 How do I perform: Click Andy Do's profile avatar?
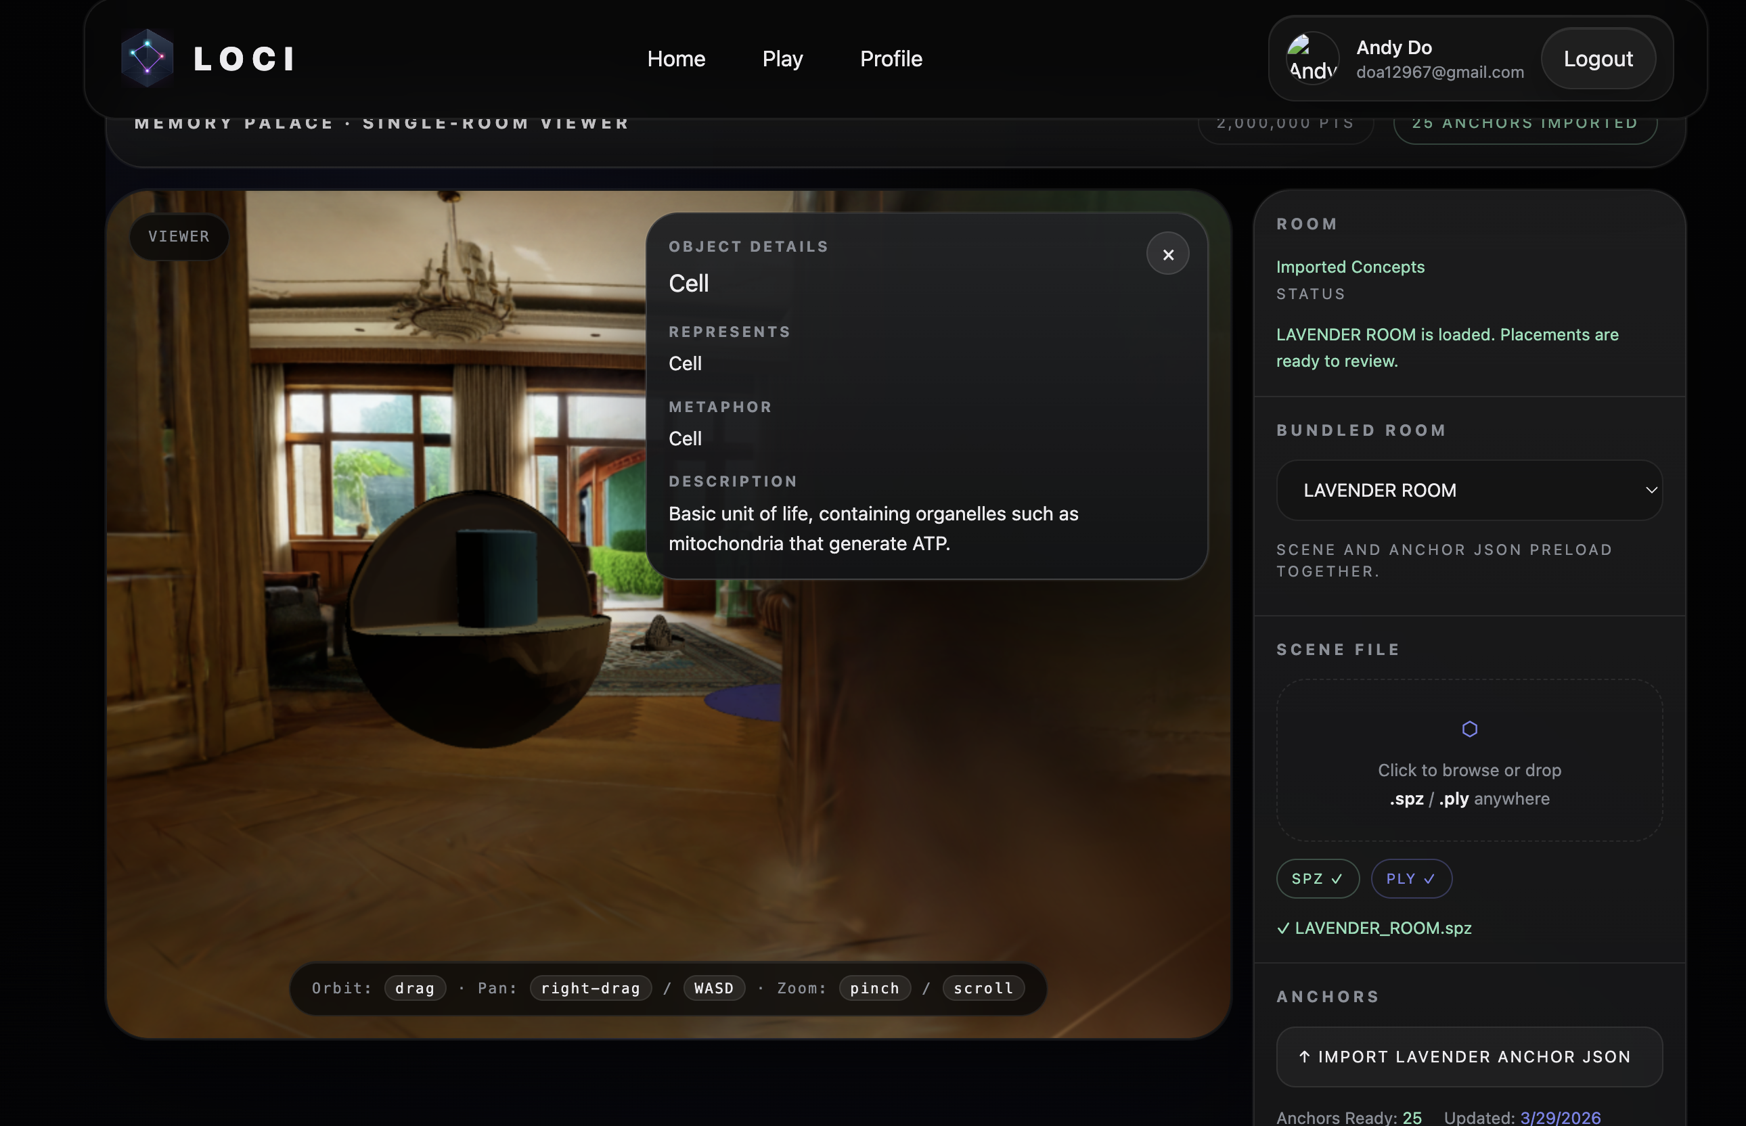pyautogui.click(x=1312, y=58)
